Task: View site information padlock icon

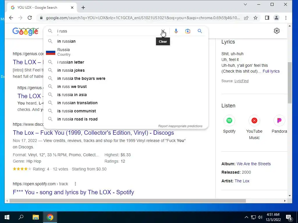Action: 41,18
